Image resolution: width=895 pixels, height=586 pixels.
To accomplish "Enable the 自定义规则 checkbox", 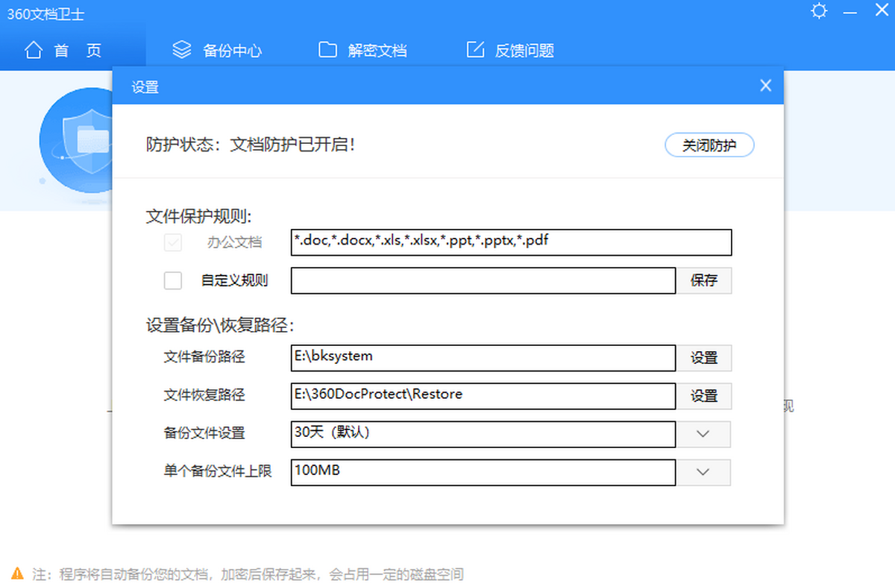I will pyautogui.click(x=173, y=280).
